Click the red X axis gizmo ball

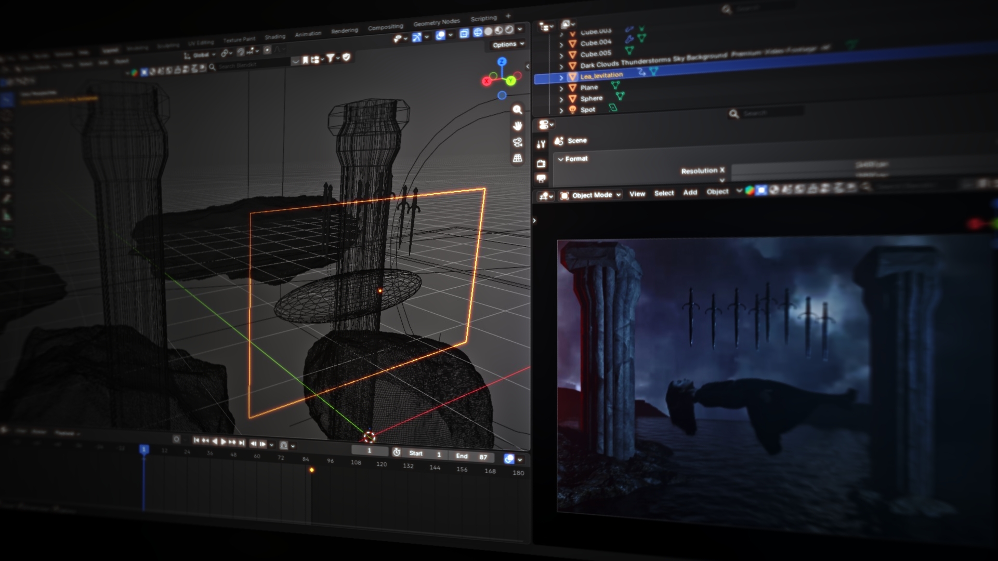(x=487, y=81)
